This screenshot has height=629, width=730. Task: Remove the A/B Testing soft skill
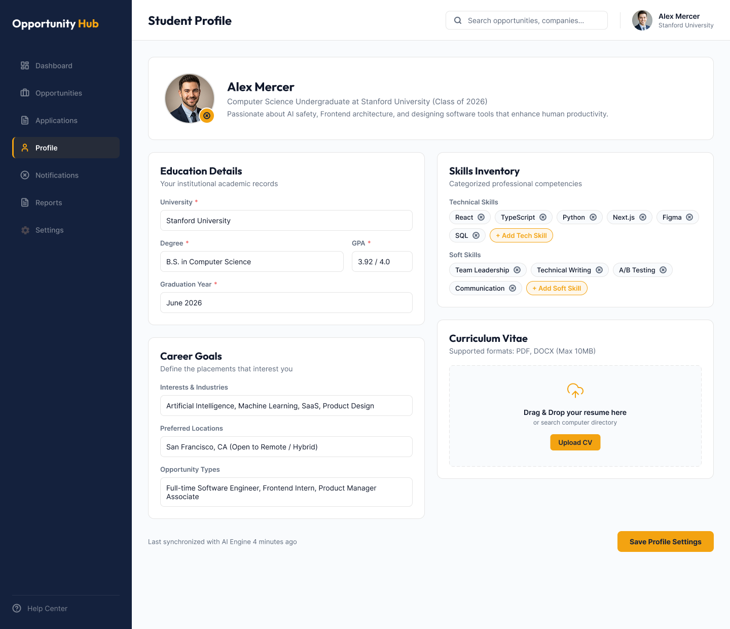coord(663,270)
